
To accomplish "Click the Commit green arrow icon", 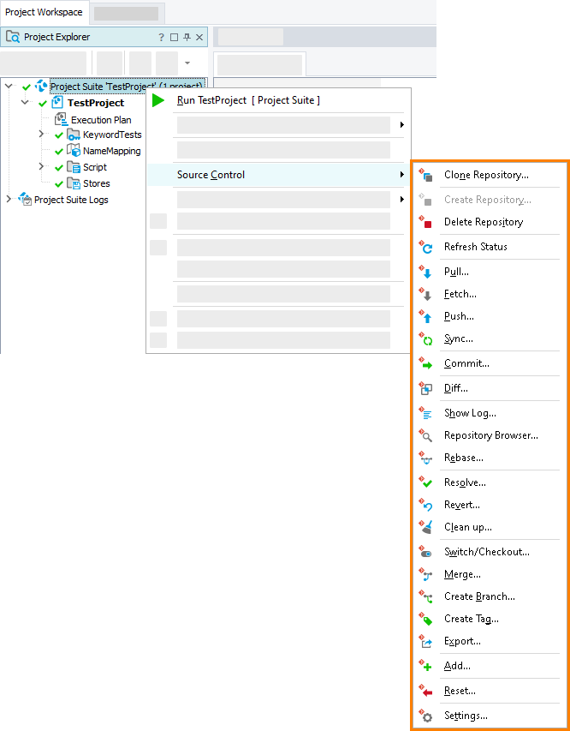I will [425, 363].
